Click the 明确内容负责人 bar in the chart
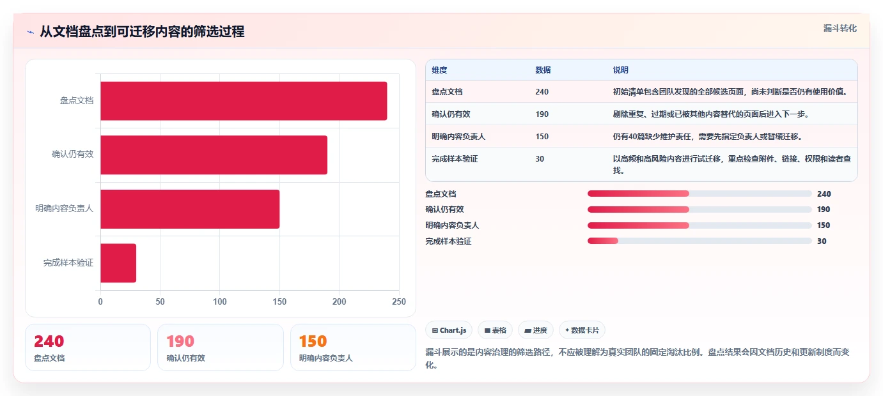 (190, 209)
